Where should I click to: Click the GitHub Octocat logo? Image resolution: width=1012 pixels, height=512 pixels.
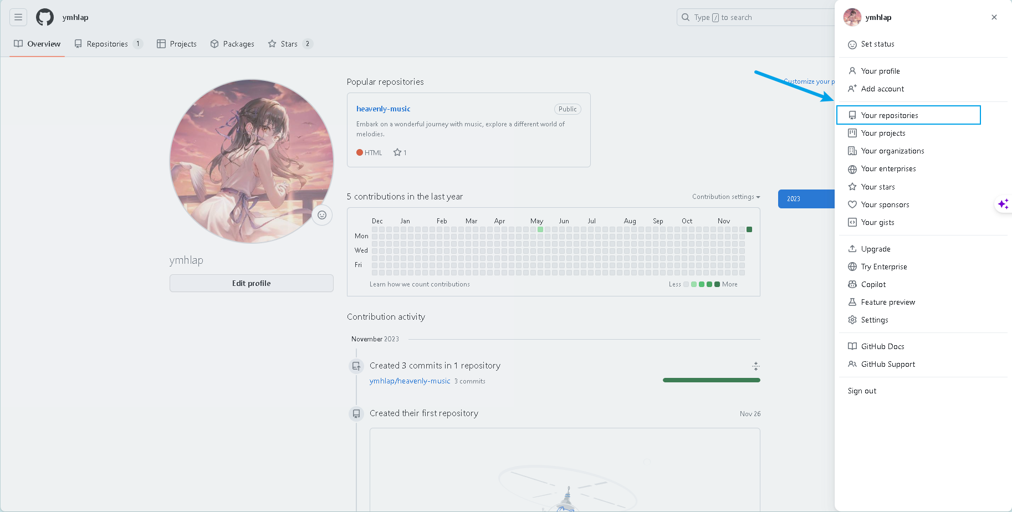point(45,17)
